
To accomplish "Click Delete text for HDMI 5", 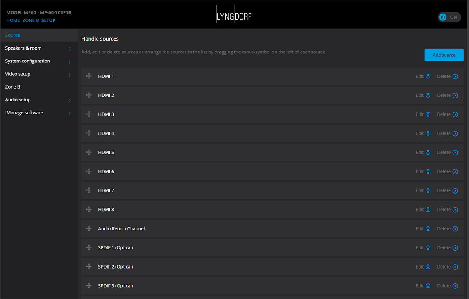I will tap(444, 152).
